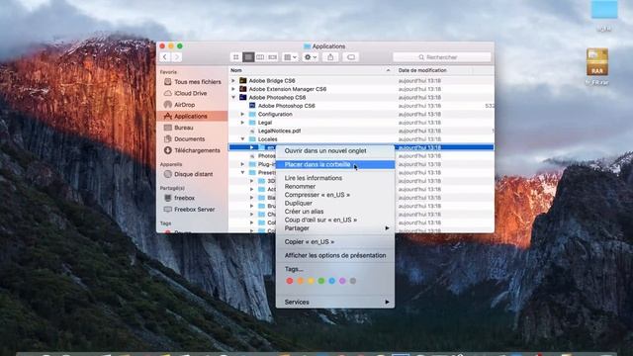Viewport: 633px width, 356px height.
Task: Select the Adobe Bridge CS6 row
Action: 361,81
